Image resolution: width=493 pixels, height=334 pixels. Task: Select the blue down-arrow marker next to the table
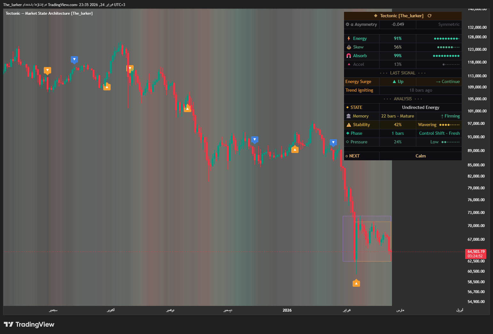click(333, 142)
